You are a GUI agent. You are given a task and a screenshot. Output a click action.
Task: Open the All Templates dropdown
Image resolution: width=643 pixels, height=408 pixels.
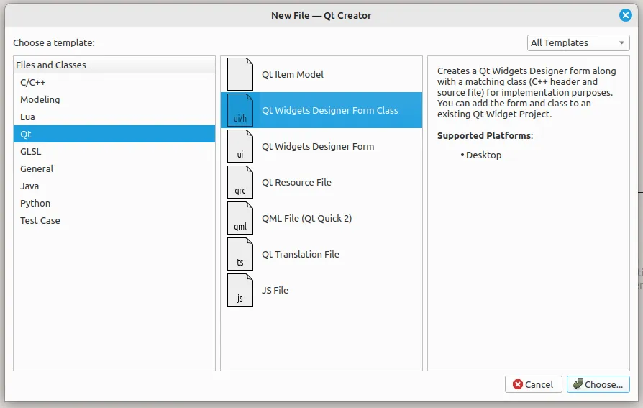click(x=578, y=42)
